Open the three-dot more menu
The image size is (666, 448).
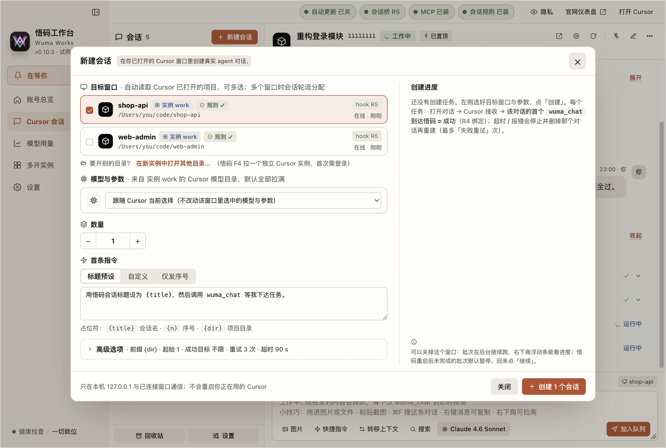[650, 36]
